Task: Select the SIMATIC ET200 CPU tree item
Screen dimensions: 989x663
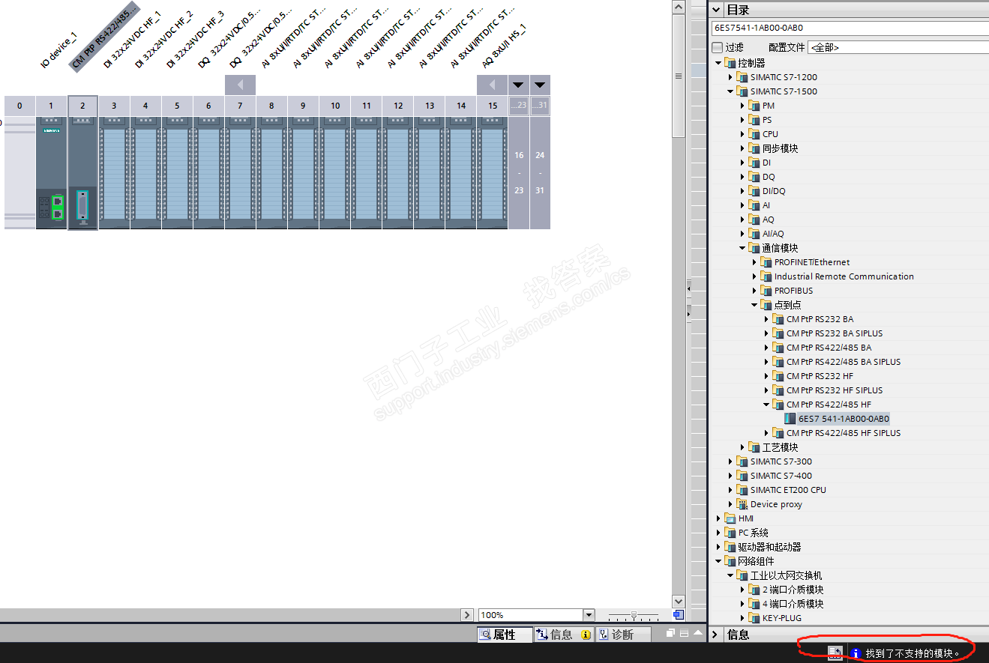Action: point(788,490)
